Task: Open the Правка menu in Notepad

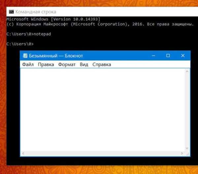Action: 46,65
